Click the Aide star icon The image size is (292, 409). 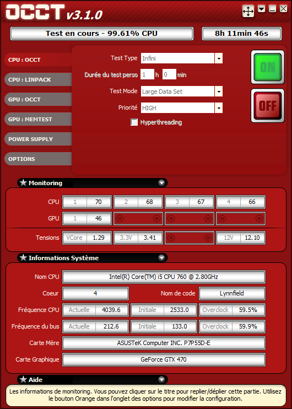click(24, 380)
